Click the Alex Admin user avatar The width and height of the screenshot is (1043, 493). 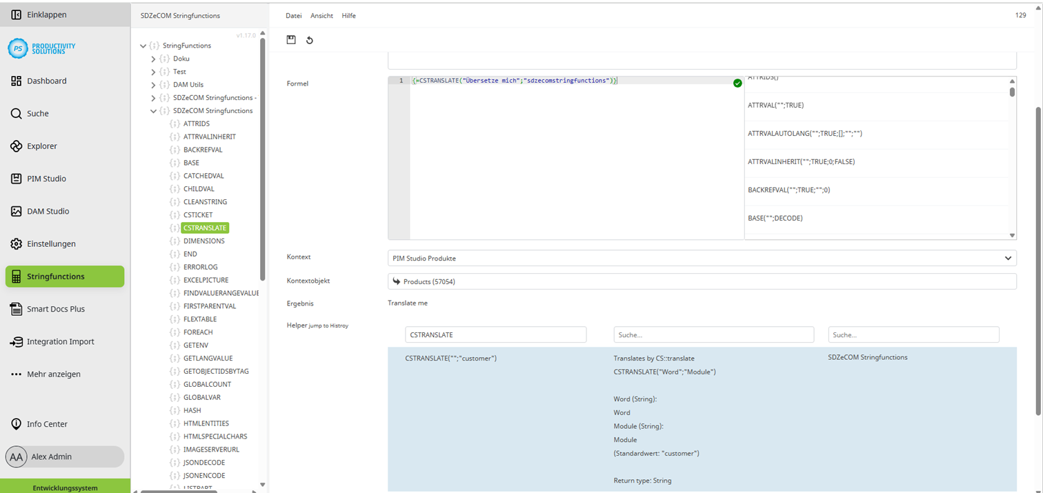point(16,456)
